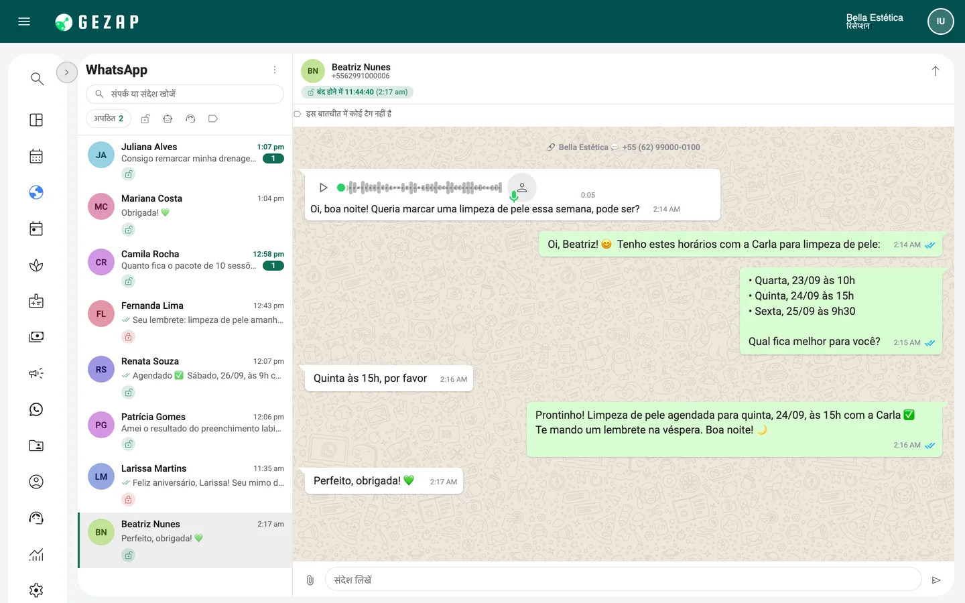The image size is (965, 603).
Task: Focus the contact or message search field
Action: click(185, 94)
